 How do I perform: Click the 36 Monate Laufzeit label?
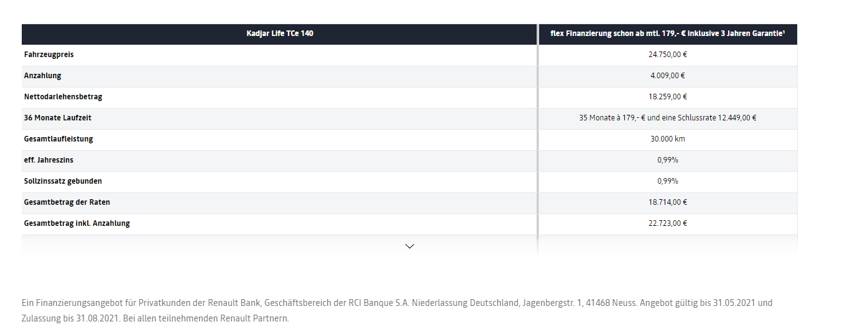coord(58,118)
